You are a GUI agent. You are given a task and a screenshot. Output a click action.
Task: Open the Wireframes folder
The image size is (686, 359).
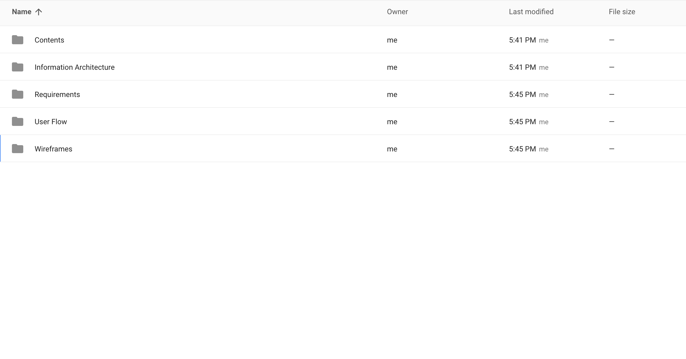tap(53, 149)
